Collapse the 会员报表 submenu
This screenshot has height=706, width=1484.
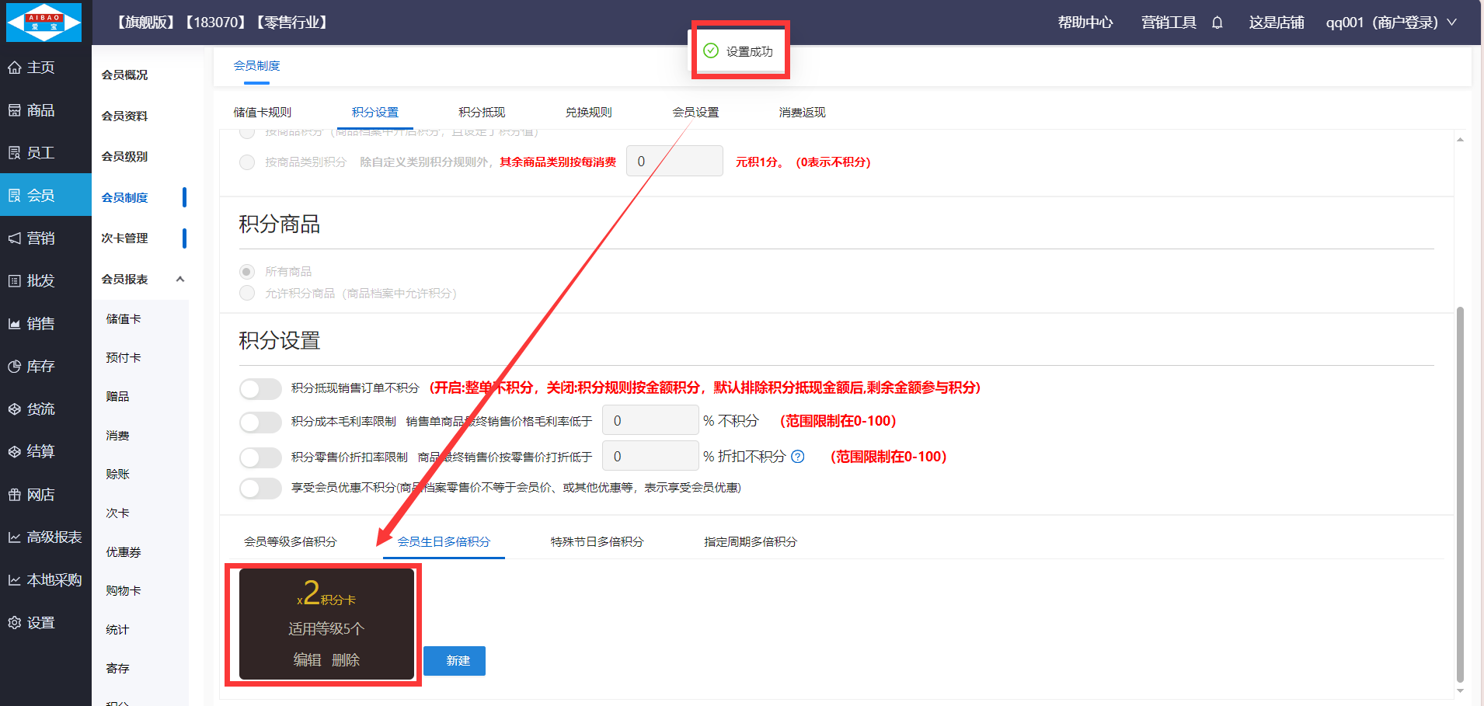180,280
